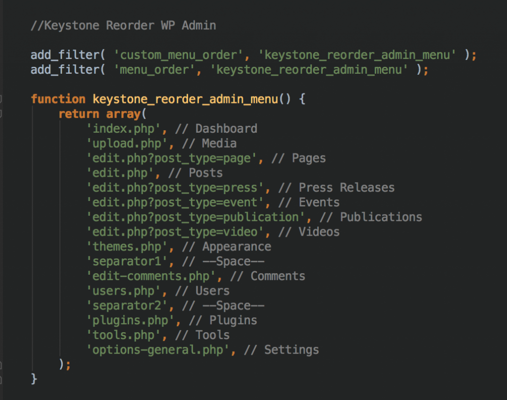Click the 'array' keyword
507x400 pixels.
pos(123,114)
